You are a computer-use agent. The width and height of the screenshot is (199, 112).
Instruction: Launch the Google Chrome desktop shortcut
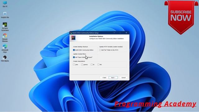(5, 38)
